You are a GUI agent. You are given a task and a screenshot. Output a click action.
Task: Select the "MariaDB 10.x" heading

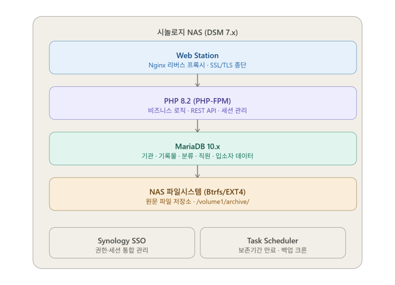click(x=197, y=146)
